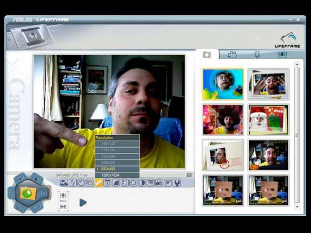Image resolution: width=311 pixels, height=233 pixels.
Task: Open the wrench settings tool icon
Action: 176,183
